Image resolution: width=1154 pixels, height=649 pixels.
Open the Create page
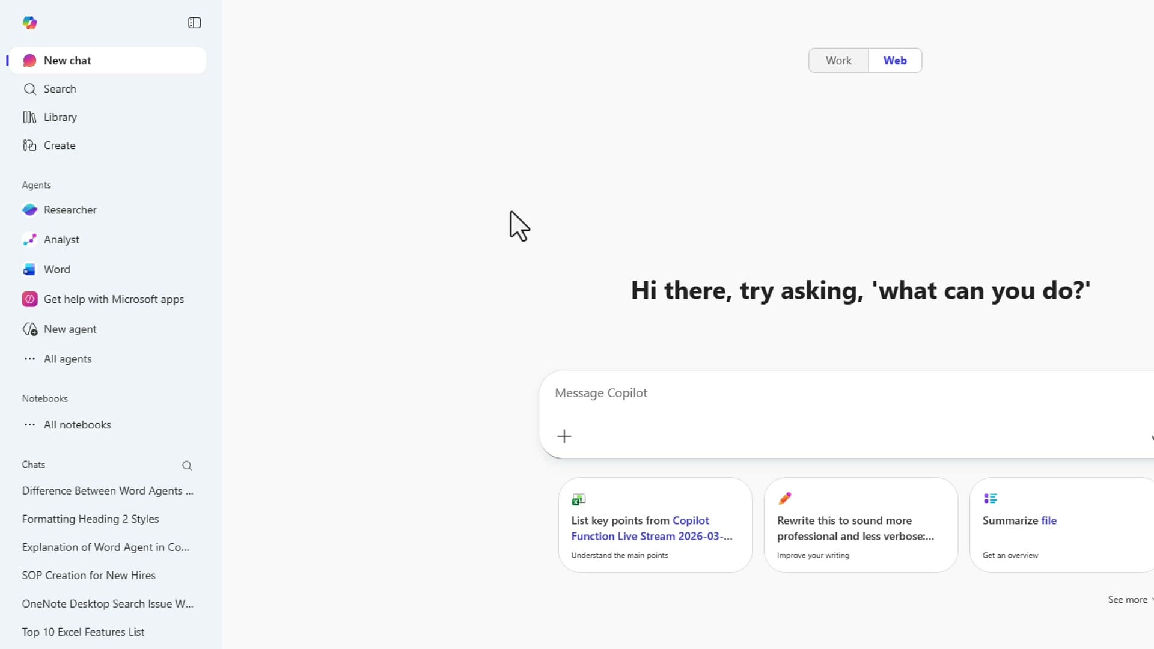[x=60, y=145]
